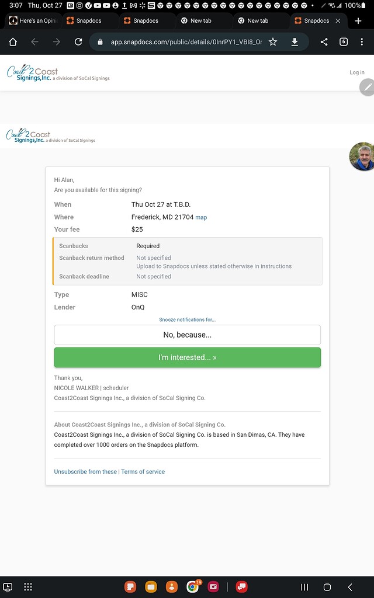Accept the signing via I'm interested button

(x=187, y=356)
